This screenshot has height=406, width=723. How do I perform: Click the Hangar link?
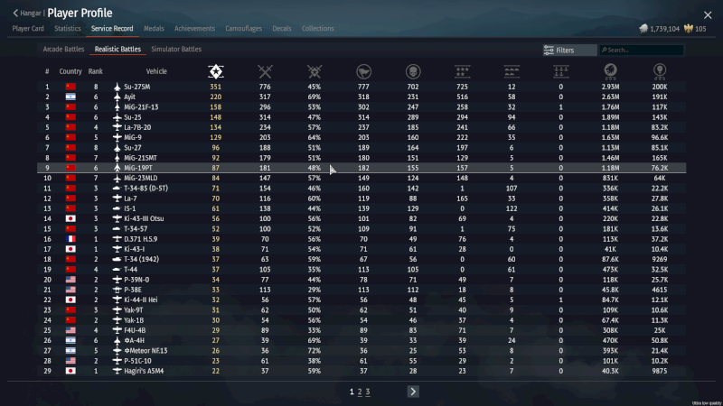[x=31, y=14]
